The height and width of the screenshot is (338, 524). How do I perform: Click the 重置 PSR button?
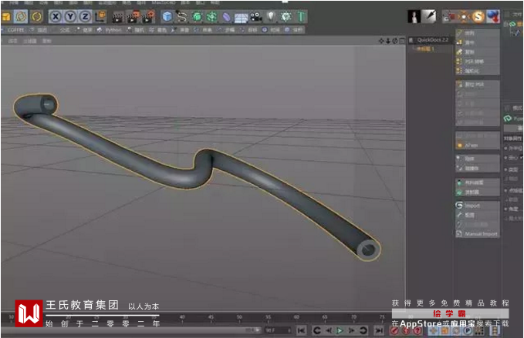pyautogui.click(x=478, y=85)
